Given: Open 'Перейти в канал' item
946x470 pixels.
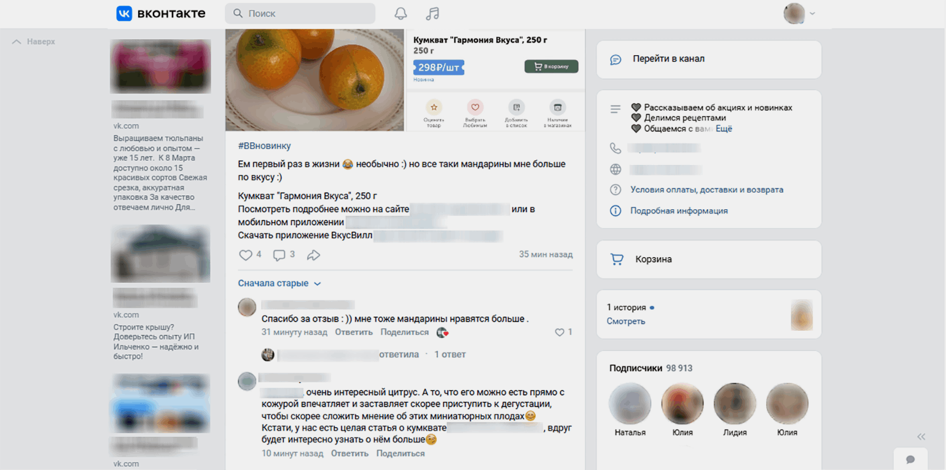Looking at the screenshot, I should 709,60.
